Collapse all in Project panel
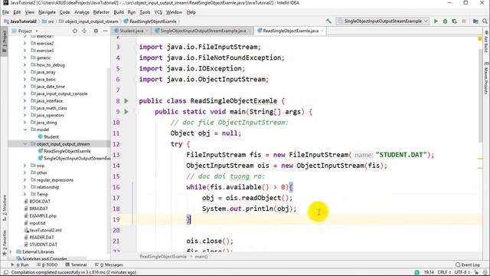 click(84, 31)
